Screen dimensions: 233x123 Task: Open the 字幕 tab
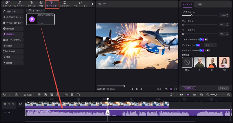(x=41, y=4)
